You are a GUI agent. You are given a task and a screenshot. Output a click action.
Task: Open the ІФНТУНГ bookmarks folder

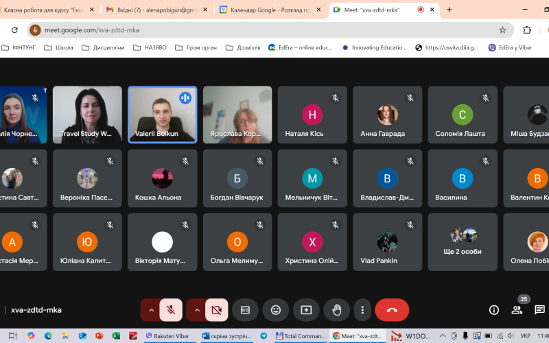click(x=19, y=47)
